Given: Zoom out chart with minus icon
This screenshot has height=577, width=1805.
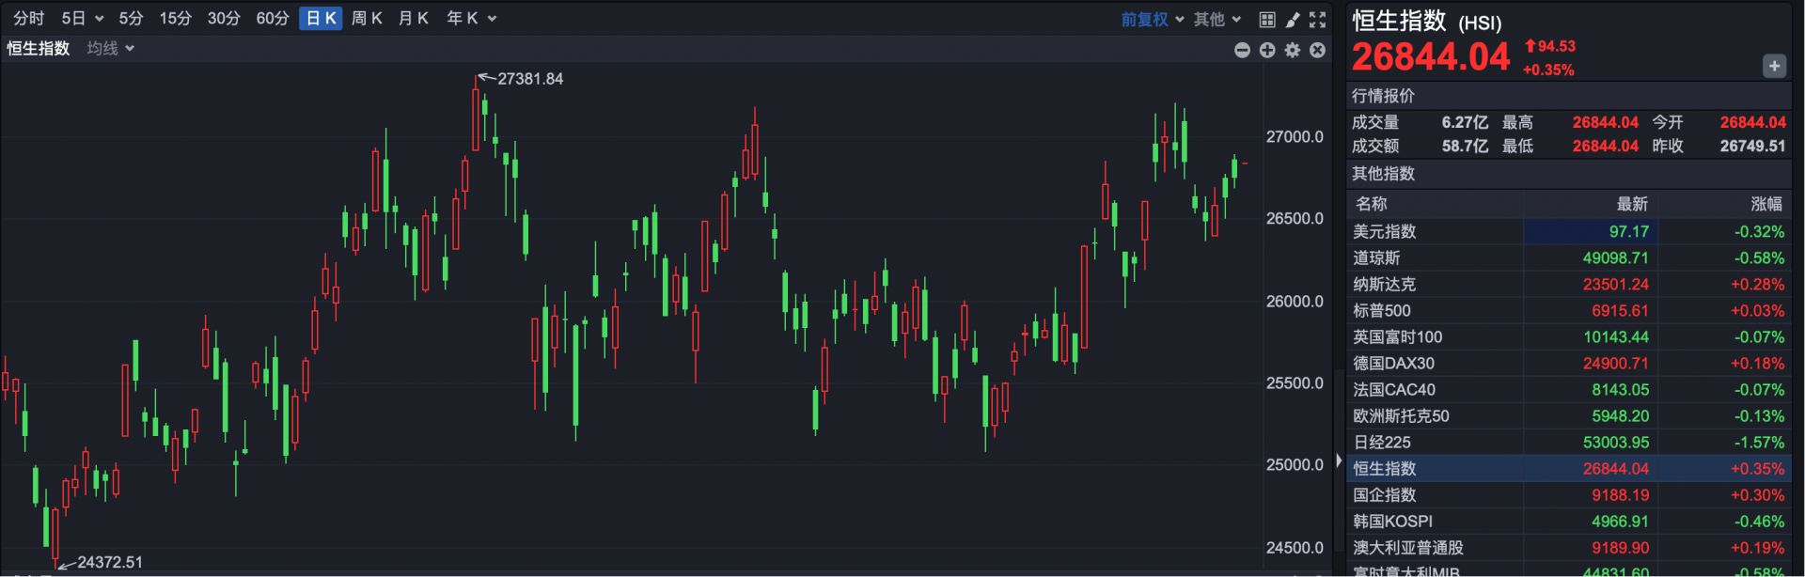Looking at the screenshot, I should coord(1242,50).
